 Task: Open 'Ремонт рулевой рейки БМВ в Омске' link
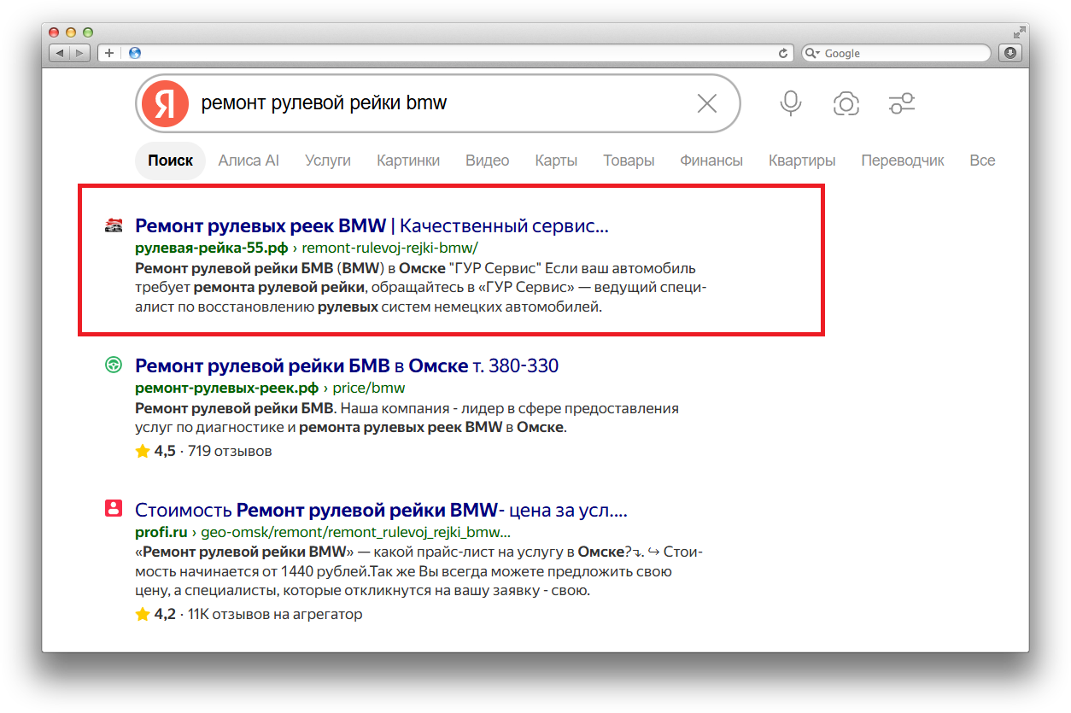point(347,366)
